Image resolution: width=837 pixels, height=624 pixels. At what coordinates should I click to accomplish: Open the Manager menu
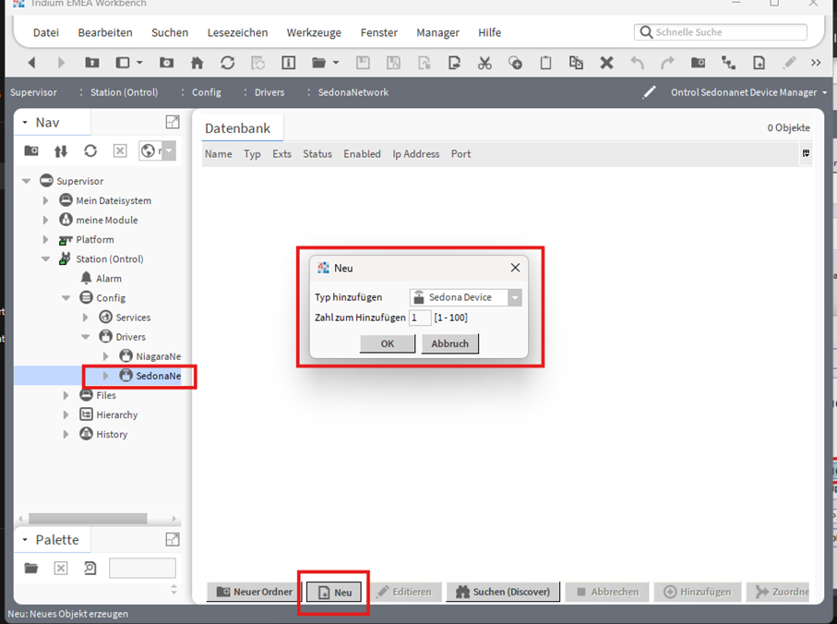click(437, 32)
